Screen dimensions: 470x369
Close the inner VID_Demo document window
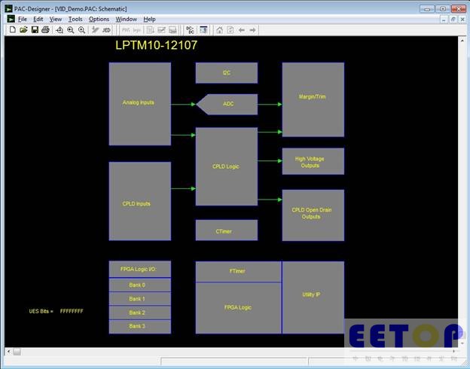click(462, 19)
